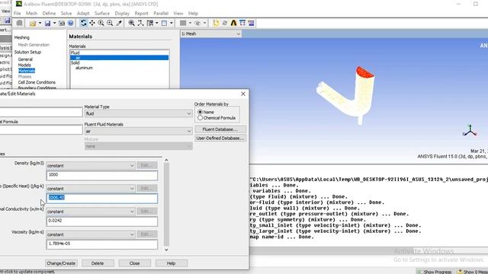
Task: Select General in Solution Setup tree
Action: point(25,59)
